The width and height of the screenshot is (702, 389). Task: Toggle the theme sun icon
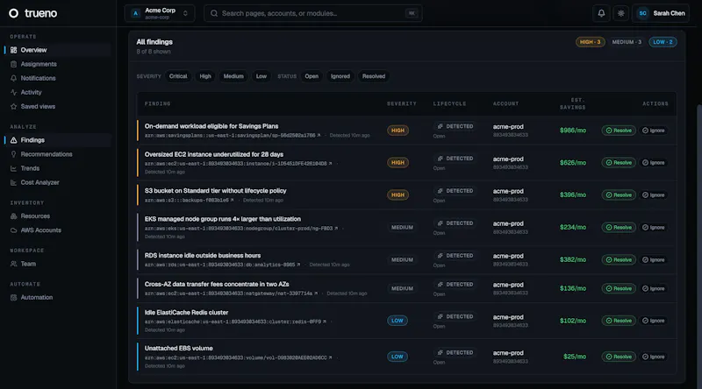[x=621, y=13]
